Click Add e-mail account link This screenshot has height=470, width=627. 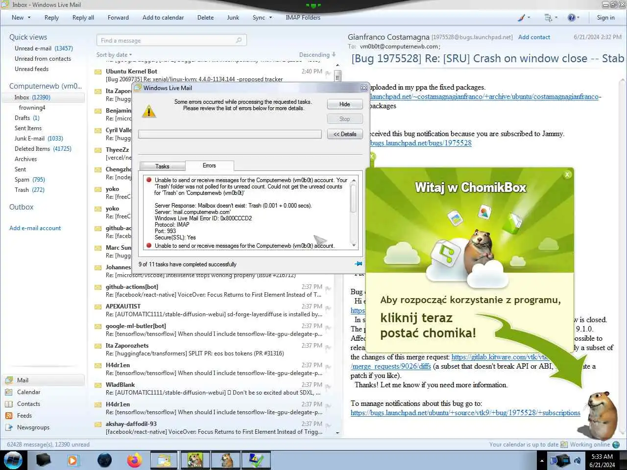35,228
